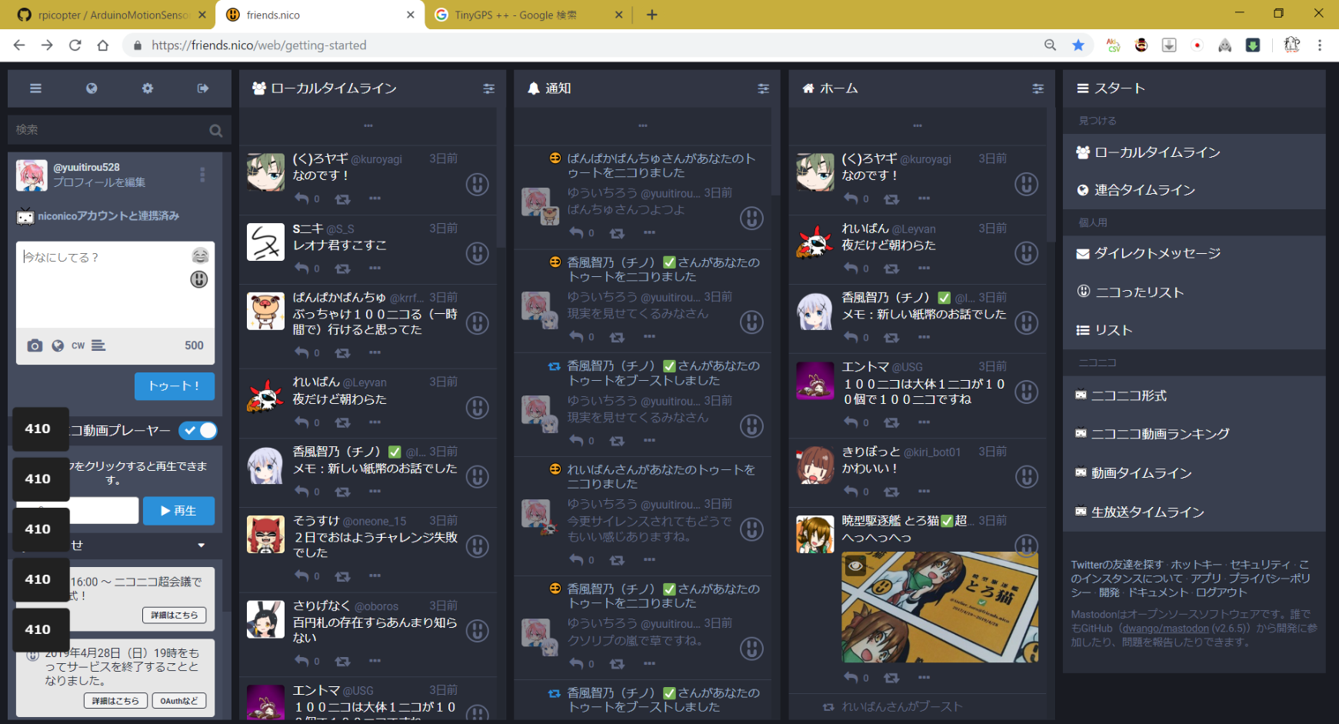Viewport: 1339px width, 724px height.
Task: Open preferences gear icon
Action: coord(148,88)
